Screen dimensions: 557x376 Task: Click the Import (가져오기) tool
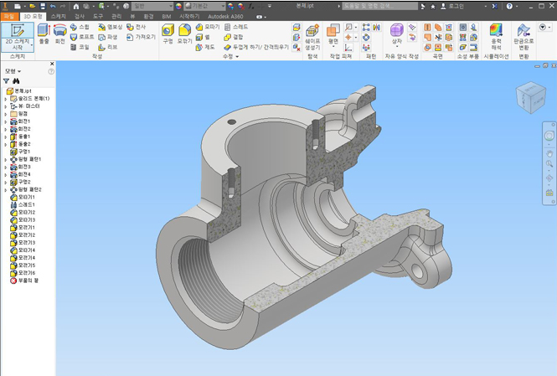(141, 37)
